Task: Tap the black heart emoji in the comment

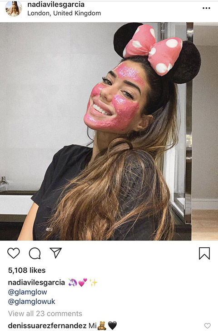Action: [x=112, y=326]
